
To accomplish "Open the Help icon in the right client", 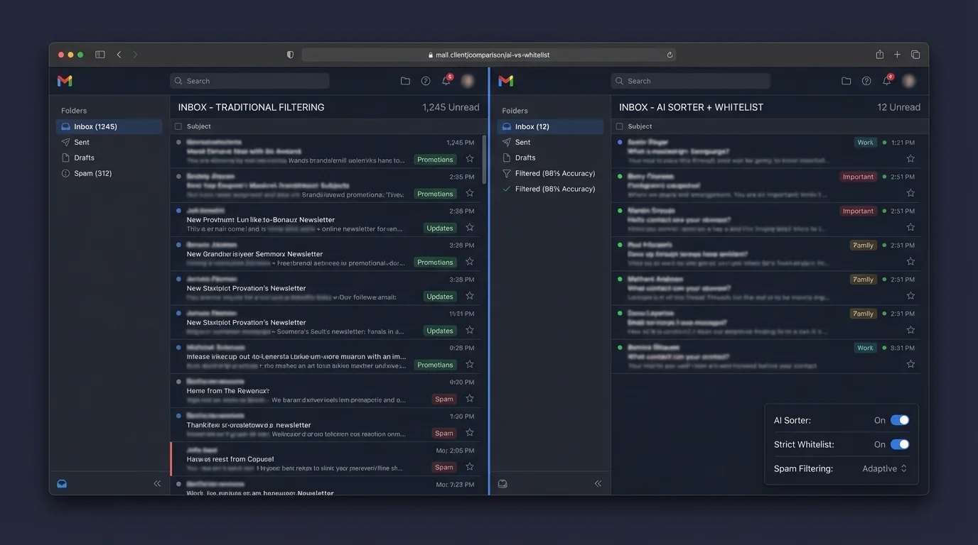I will pos(866,80).
